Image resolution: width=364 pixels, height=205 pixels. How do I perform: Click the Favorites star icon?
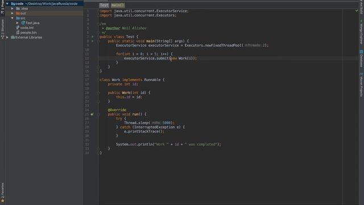pos(2,201)
